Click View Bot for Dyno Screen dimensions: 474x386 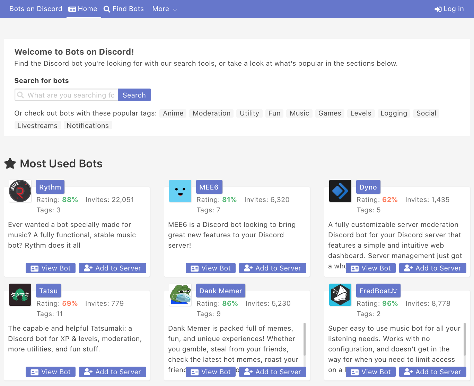click(371, 268)
